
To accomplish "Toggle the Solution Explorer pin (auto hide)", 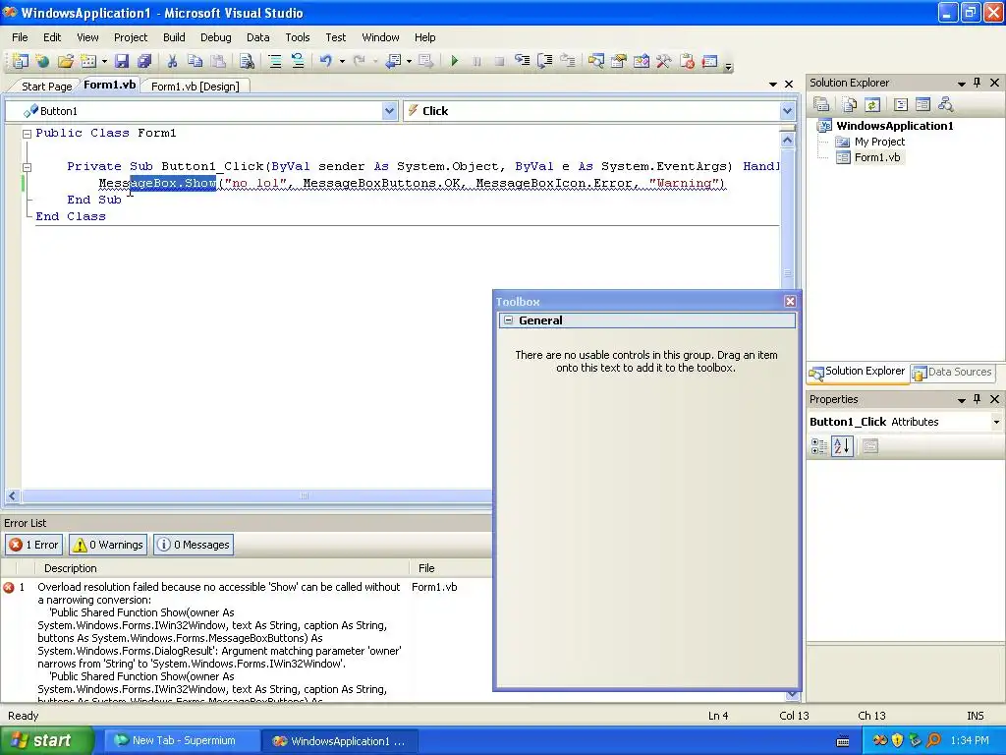I will (978, 83).
